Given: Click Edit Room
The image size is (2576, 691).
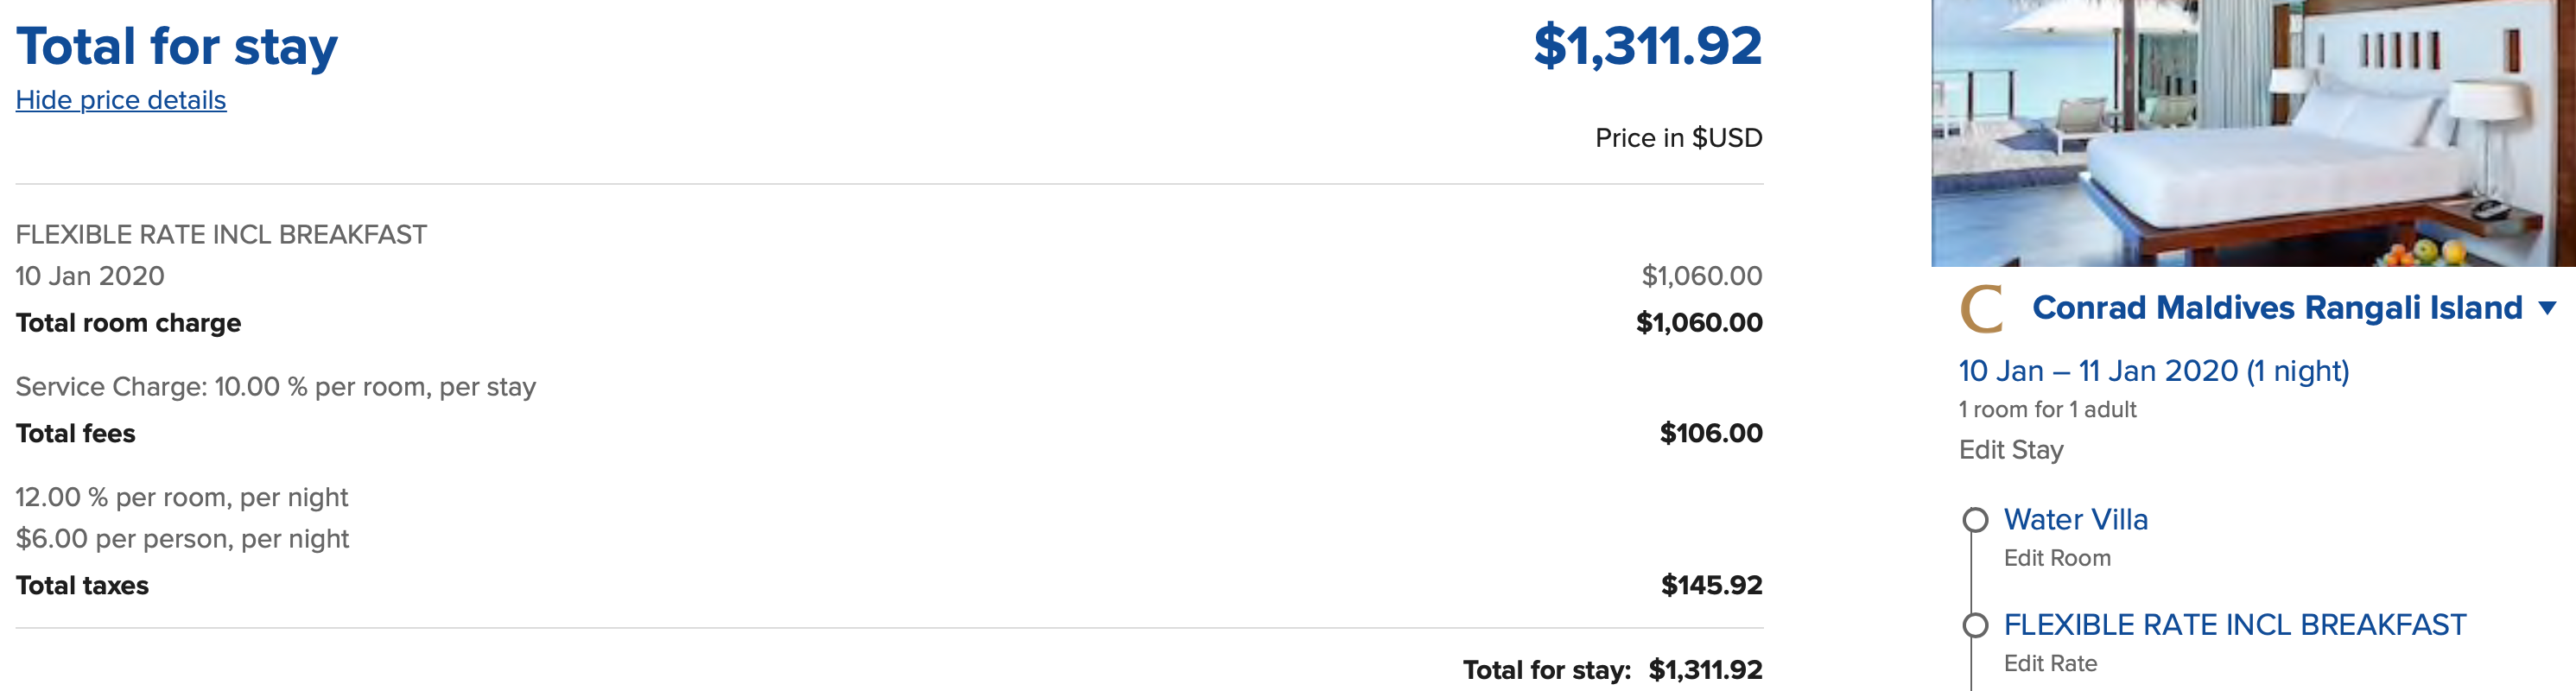Looking at the screenshot, I should tap(2056, 558).
